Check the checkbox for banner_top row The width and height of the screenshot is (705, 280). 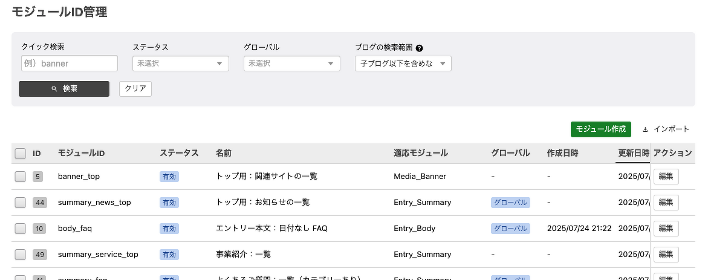(20, 177)
